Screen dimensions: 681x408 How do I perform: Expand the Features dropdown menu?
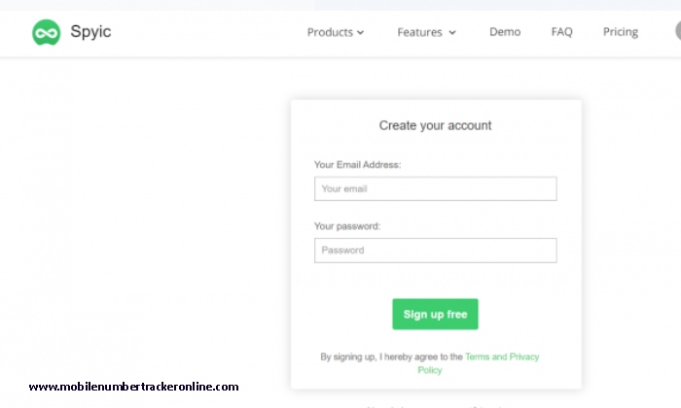(x=419, y=32)
